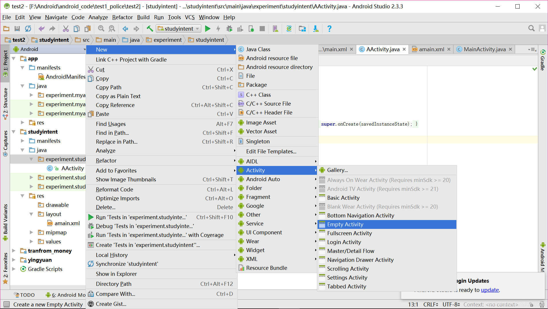
Task: Click the Apply Changes lightning icon
Action: 218,29
